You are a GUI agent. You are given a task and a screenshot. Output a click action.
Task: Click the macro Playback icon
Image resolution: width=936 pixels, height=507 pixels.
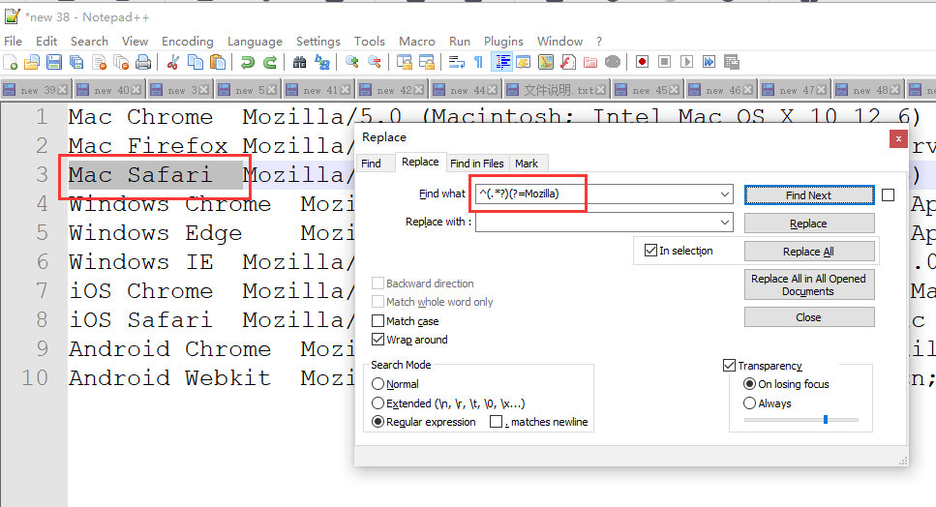click(x=687, y=62)
